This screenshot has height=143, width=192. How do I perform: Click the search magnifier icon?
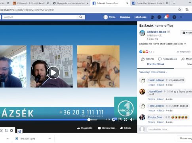point(81,17)
